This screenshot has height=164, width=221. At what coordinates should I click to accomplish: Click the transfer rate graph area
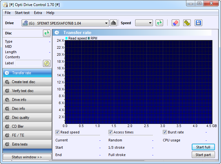tap(139, 82)
